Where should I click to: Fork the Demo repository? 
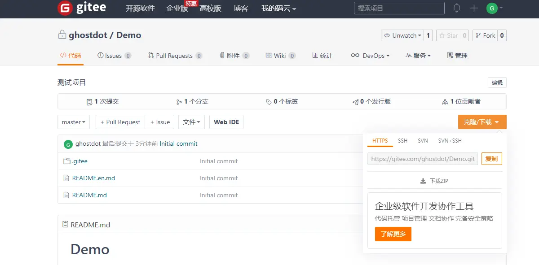[x=485, y=35]
